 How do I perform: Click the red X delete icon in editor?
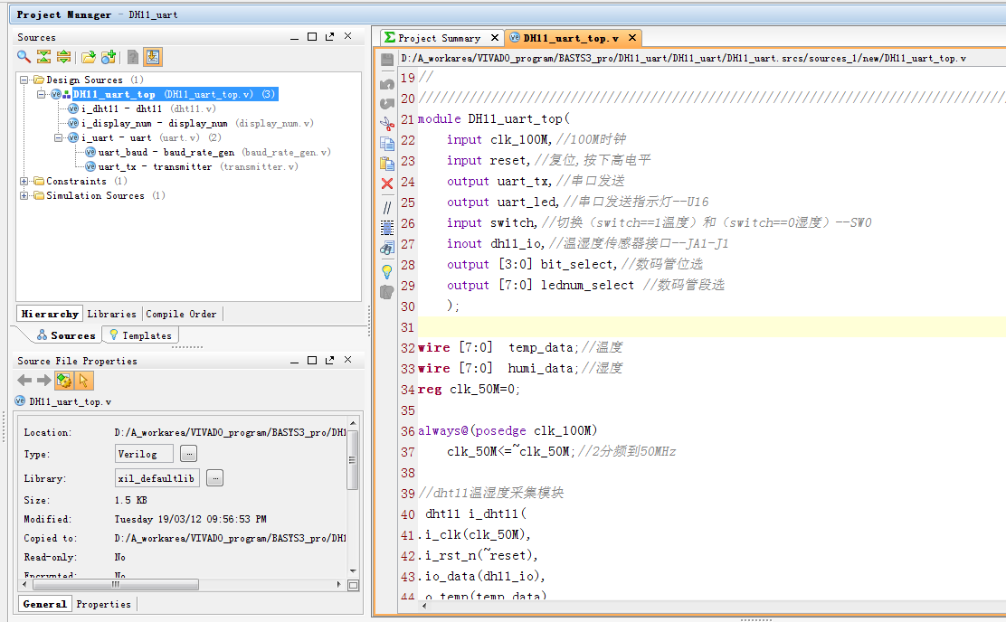tap(387, 184)
